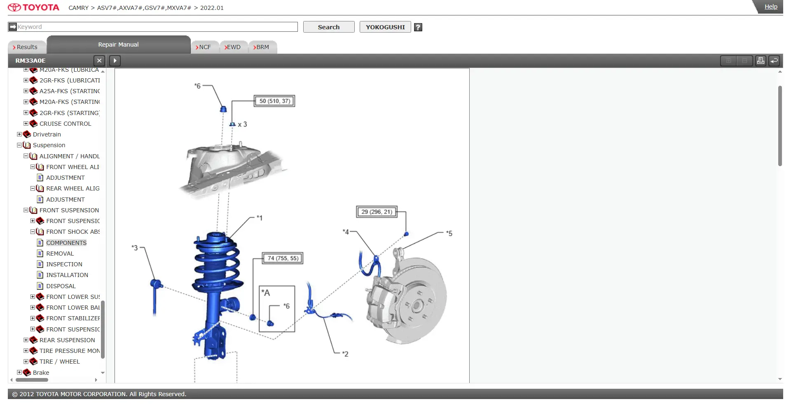The width and height of the screenshot is (791, 404).
Task: Open the EWD tab
Action: point(234,47)
